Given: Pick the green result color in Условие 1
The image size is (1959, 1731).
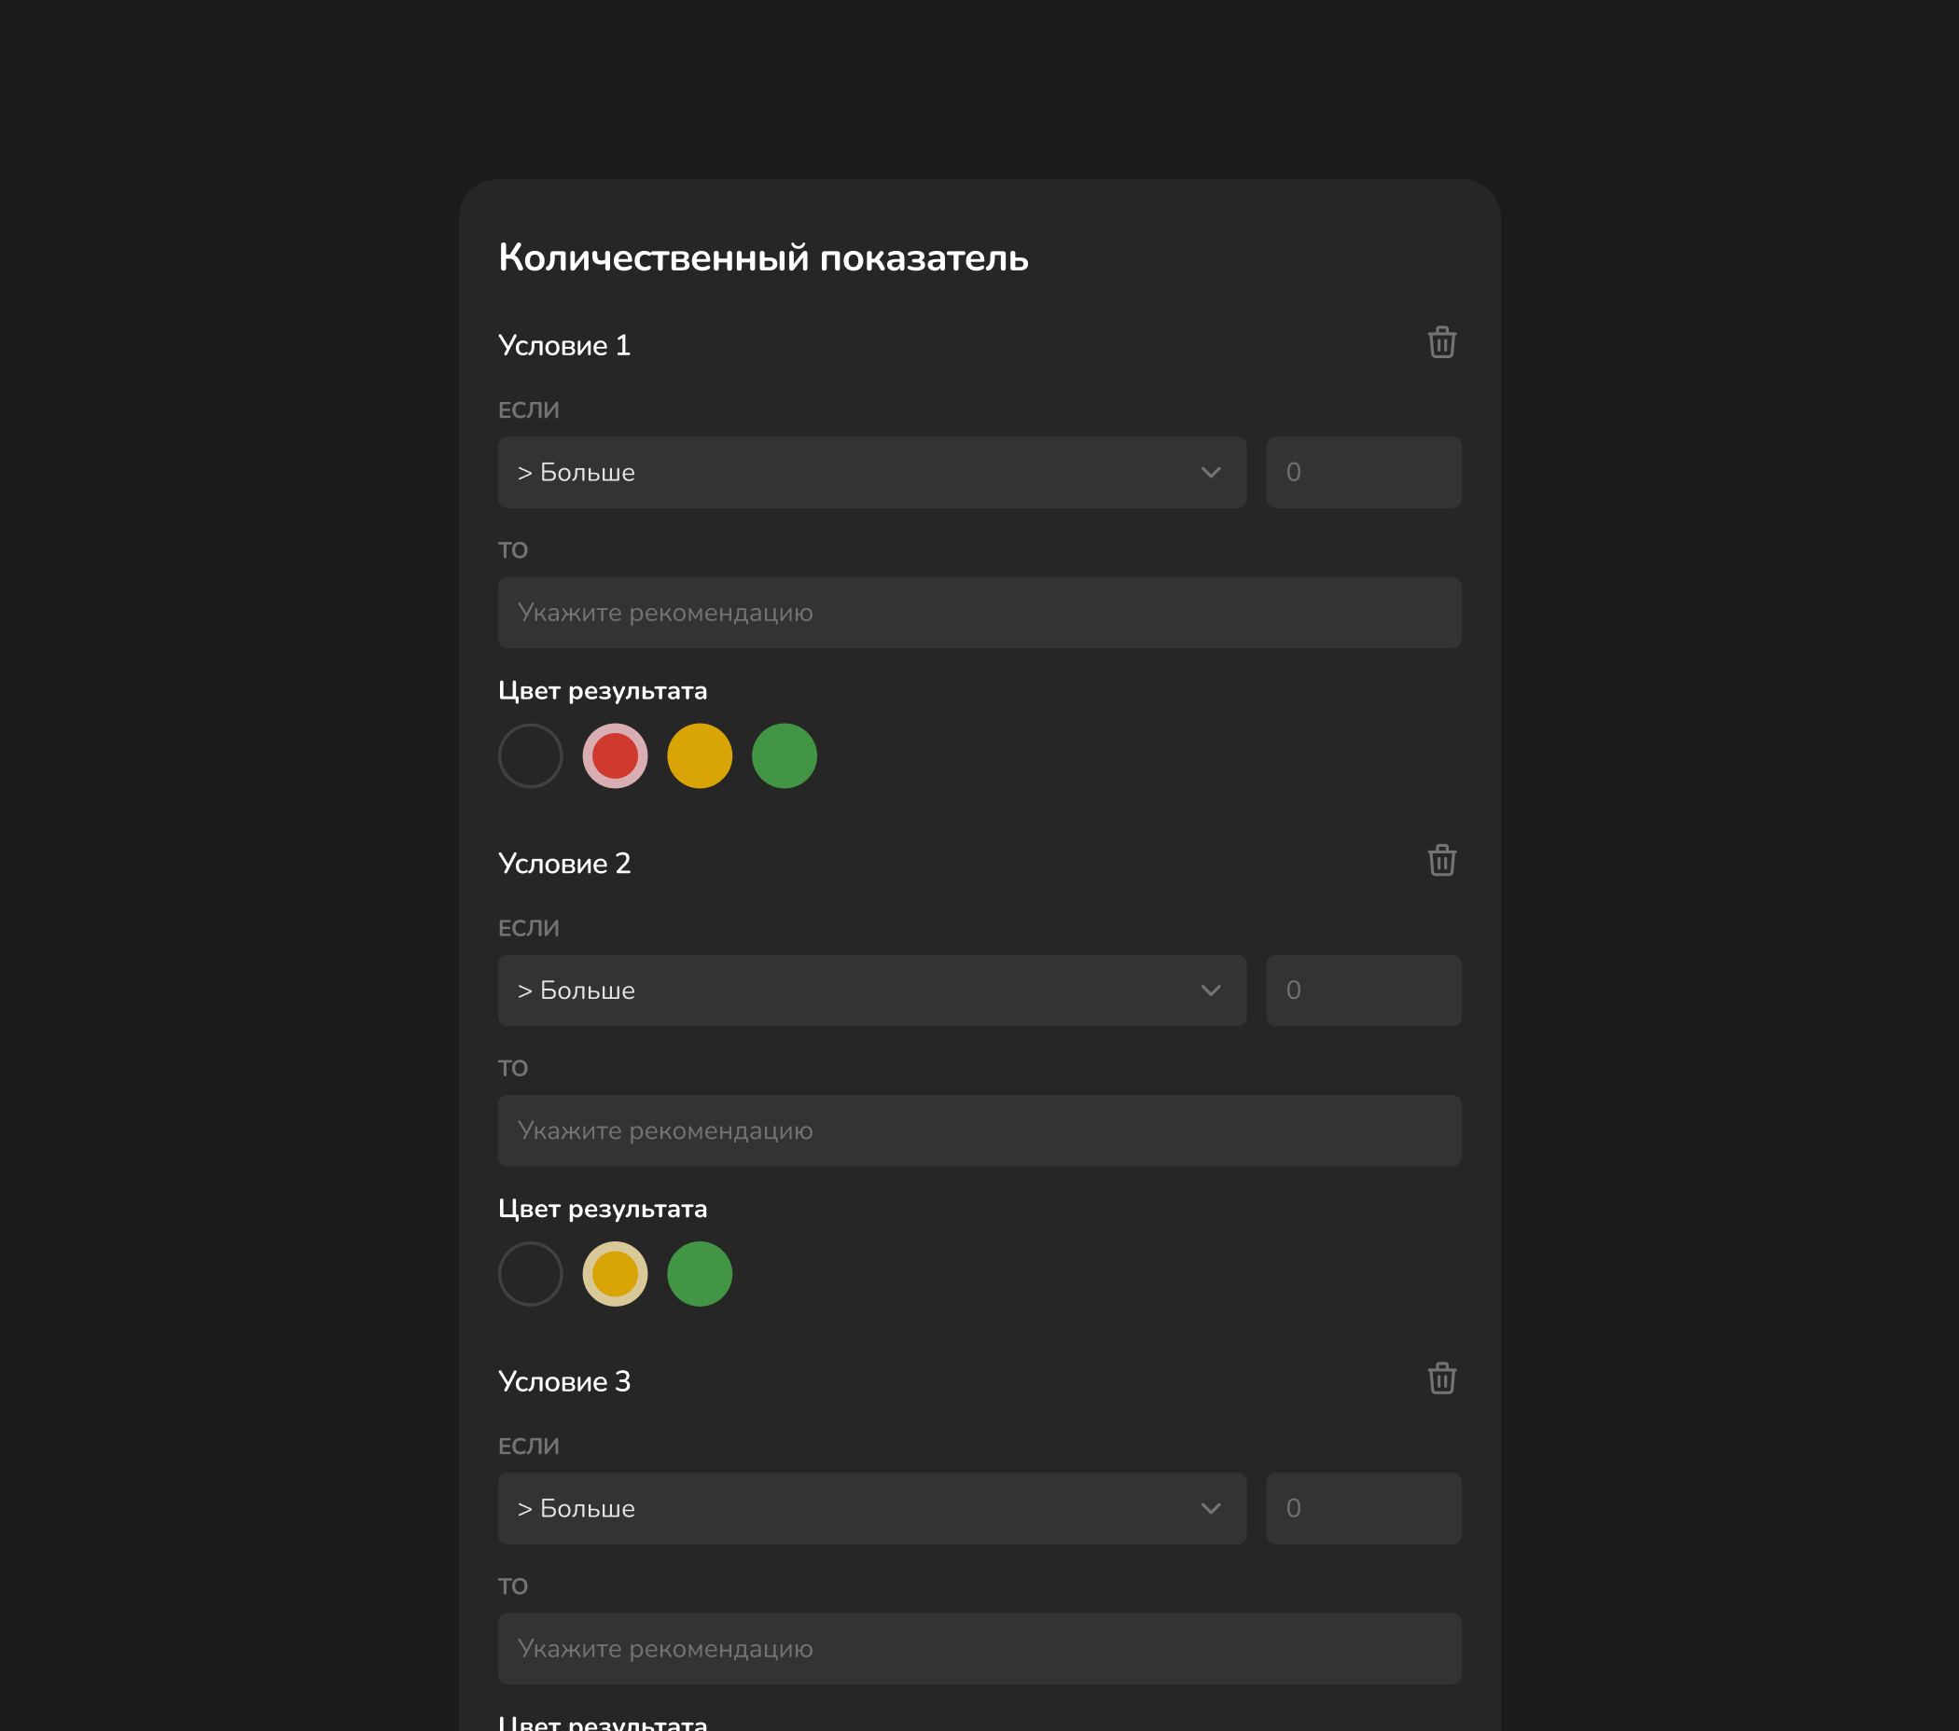Looking at the screenshot, I should click(784, 755).
